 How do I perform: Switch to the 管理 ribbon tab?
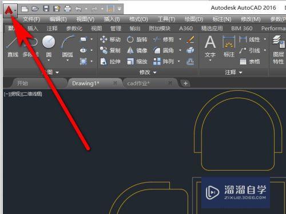coord(116,29)
